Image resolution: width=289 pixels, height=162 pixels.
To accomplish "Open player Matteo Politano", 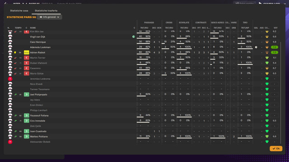I will (39, 136).
